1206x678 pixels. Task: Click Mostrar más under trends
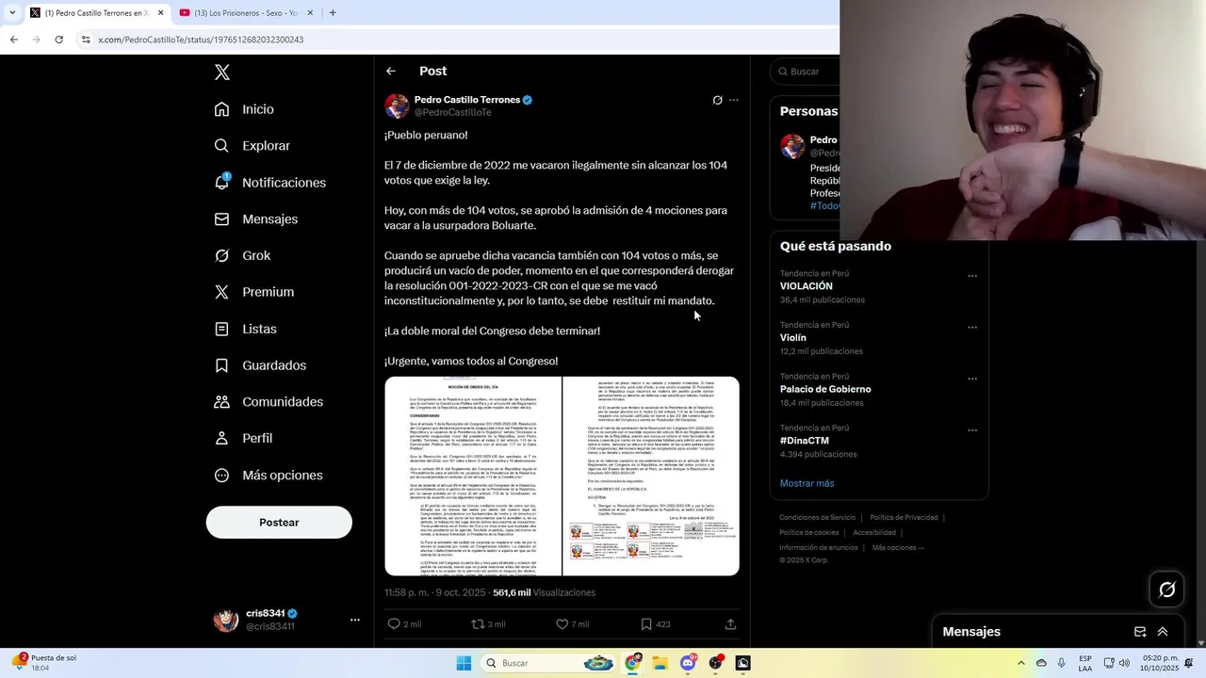coord(807,483)
